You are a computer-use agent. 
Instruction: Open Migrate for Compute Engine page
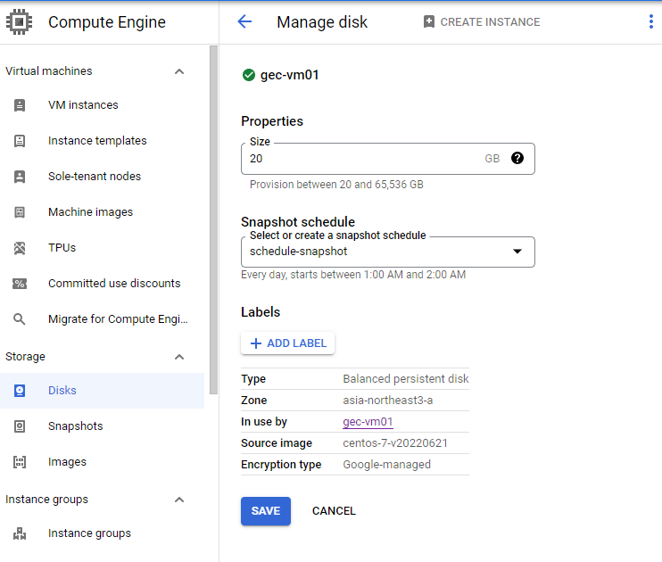click(103, 319)
